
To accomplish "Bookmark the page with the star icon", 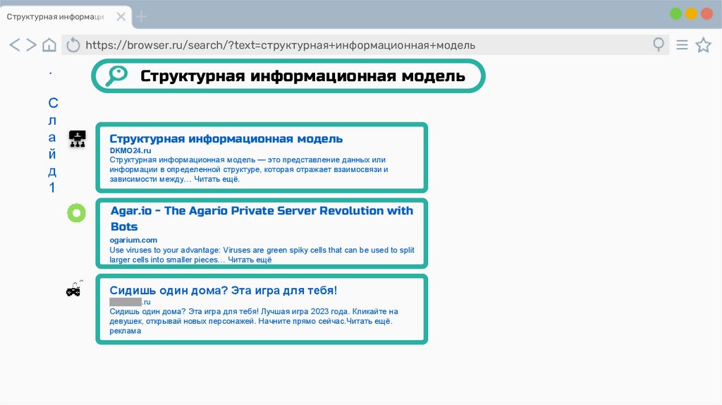I will pos(703,44).
